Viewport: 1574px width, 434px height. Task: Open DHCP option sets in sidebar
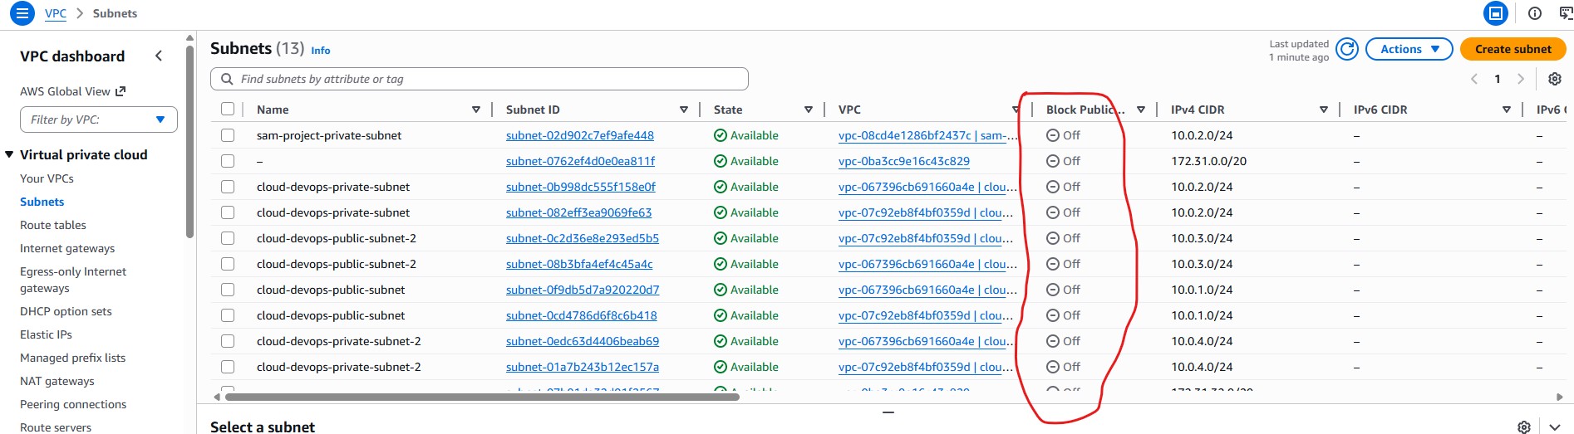[66, 311]
